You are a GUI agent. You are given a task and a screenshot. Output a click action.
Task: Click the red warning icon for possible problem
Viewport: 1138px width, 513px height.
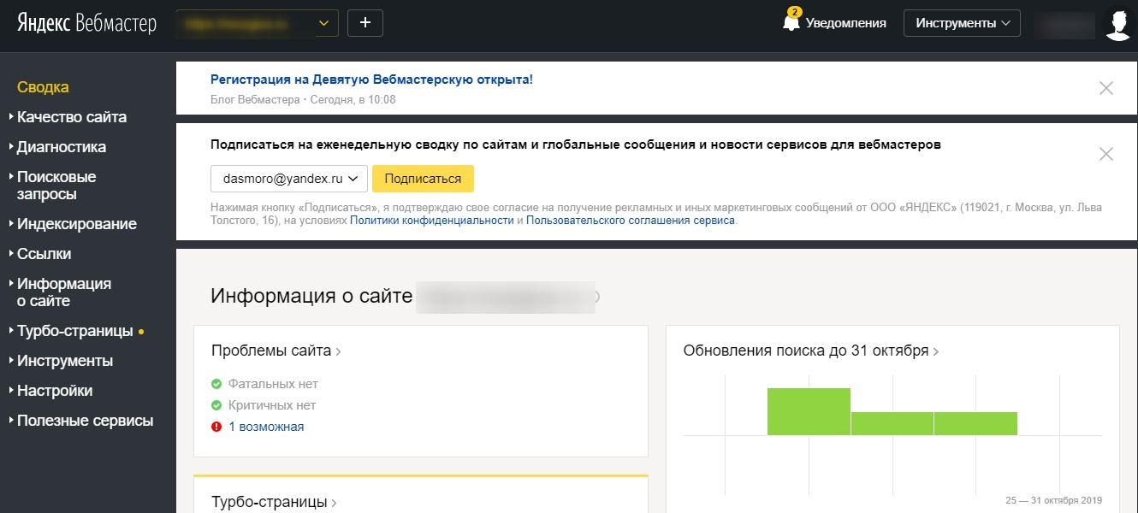tap(216, 427)
